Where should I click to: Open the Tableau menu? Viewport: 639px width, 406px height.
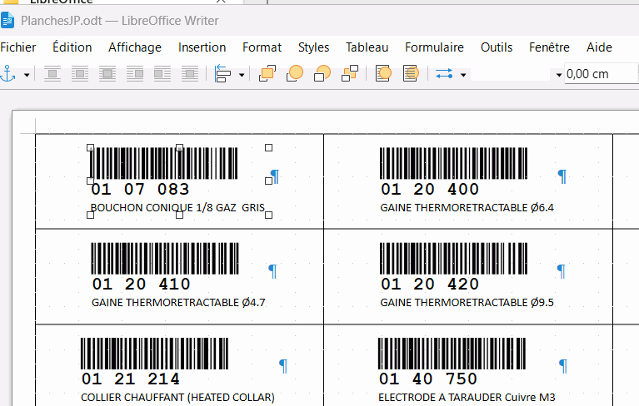coord(367,47)
